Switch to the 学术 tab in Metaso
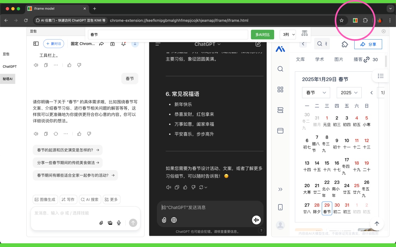Viewport: 396px width, 247px height. [320, 59]
